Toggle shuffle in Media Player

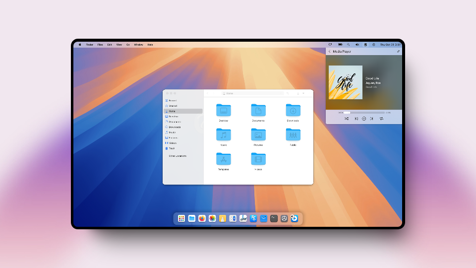pos(347,119)
